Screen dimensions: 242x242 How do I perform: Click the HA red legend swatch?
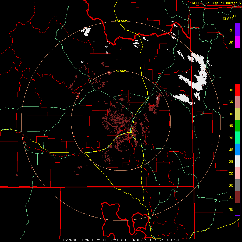coord(237,90)
